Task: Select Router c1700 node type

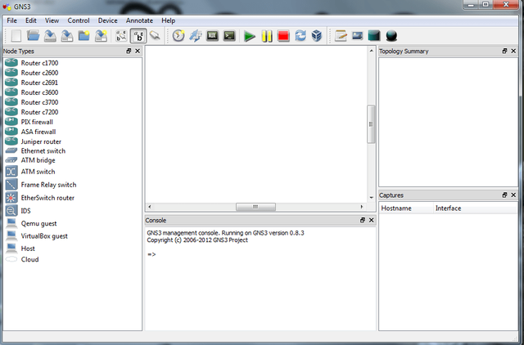Action: [x=32, y=63]
